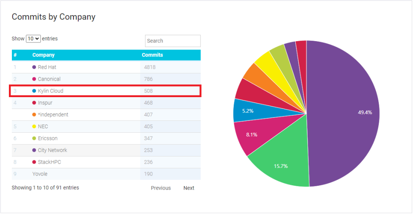The image size is (414, 215).
Task: Open the Ericsson company entry
Action: pyautogui.click(x=48, y=138)
